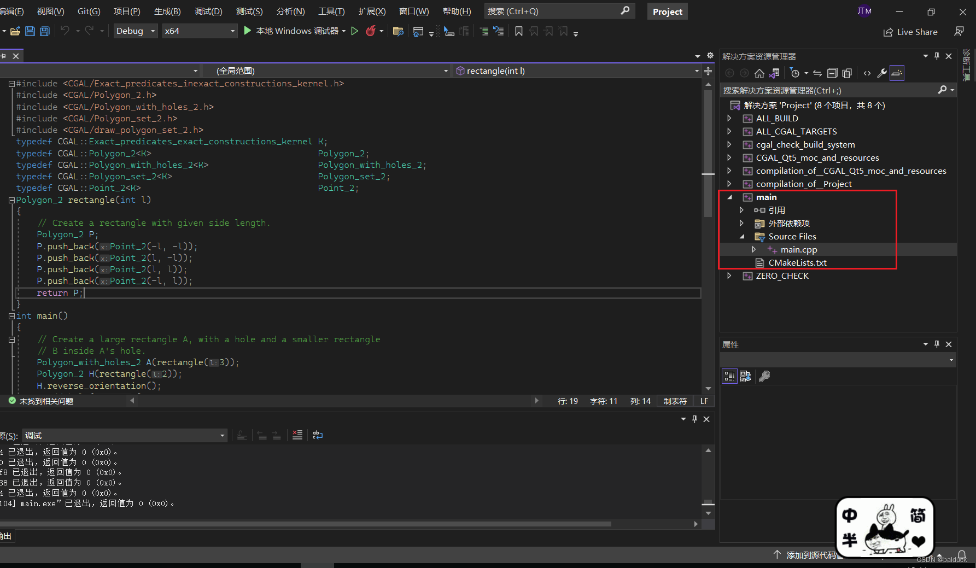
Task: Toggle a bookmark with the bookmark icon
Action: point(518,31)
